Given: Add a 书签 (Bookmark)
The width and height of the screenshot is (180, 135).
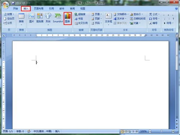Looking at the screenshot, I should click(79, 19).
